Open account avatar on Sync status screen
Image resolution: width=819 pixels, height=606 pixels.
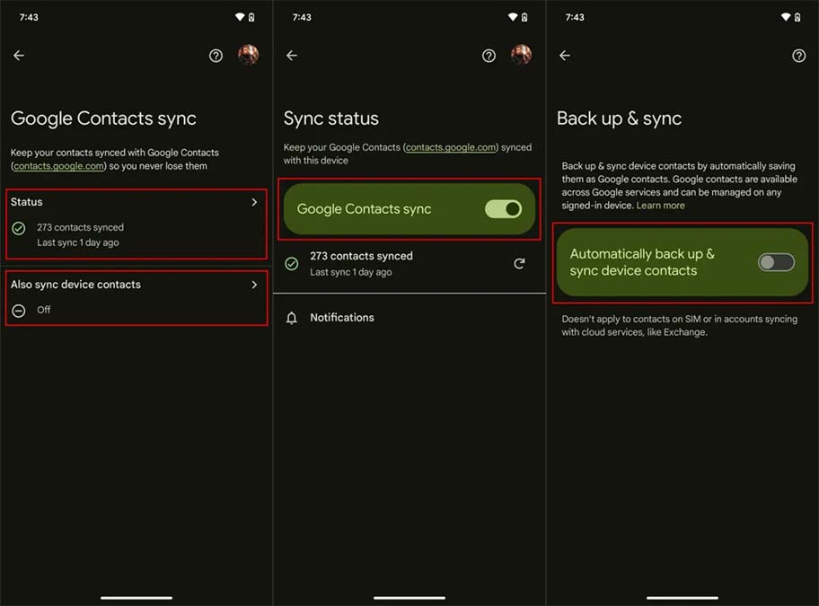pos(521,56)
